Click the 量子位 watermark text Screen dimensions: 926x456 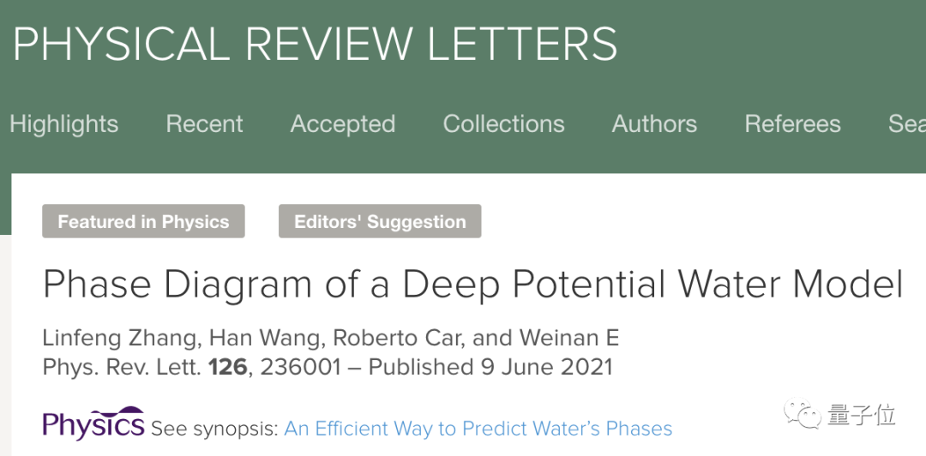coord(862,416)
